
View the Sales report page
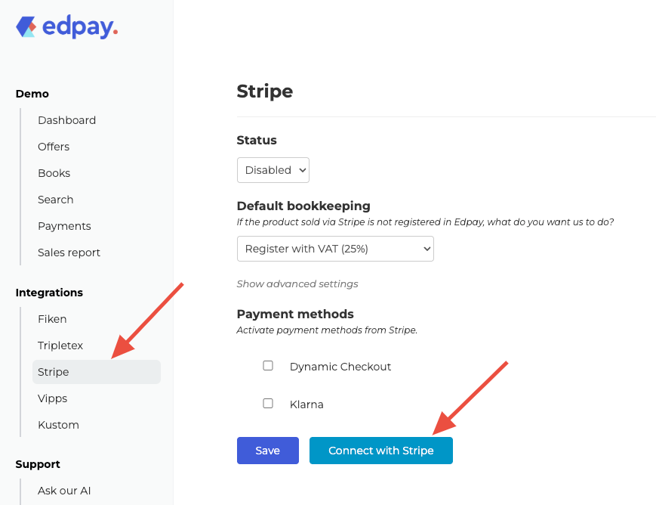(x=69, y=253)
